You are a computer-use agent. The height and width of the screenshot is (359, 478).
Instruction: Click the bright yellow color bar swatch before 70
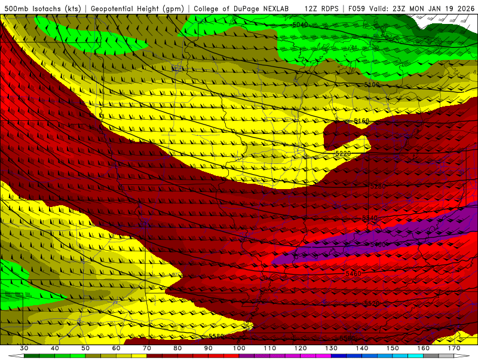pyautogui.click(x=139, y=356)
